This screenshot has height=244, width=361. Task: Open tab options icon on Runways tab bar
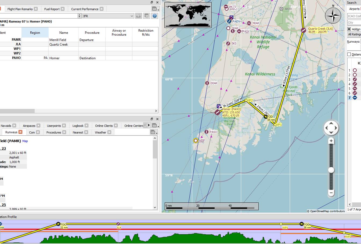(154, 132)
